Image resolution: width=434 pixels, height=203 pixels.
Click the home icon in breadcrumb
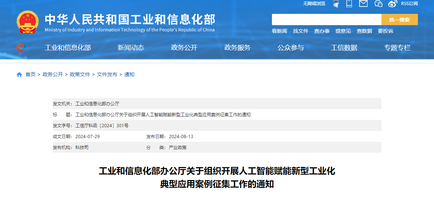click(19, 75)
